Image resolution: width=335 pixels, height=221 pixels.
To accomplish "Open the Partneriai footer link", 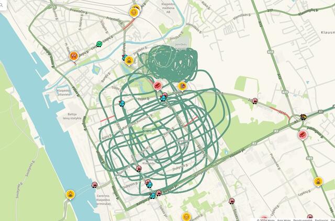I will (x=321, y=220).
